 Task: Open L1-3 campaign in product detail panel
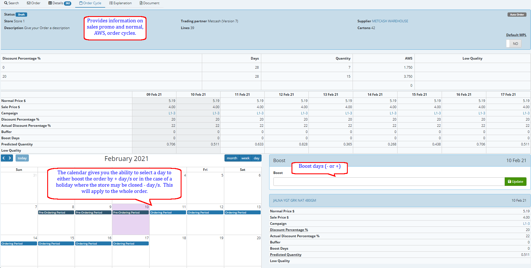tap(526, 224)
